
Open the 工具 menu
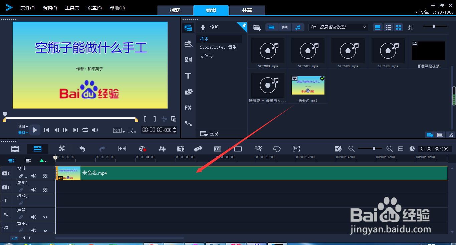[72, 8]
